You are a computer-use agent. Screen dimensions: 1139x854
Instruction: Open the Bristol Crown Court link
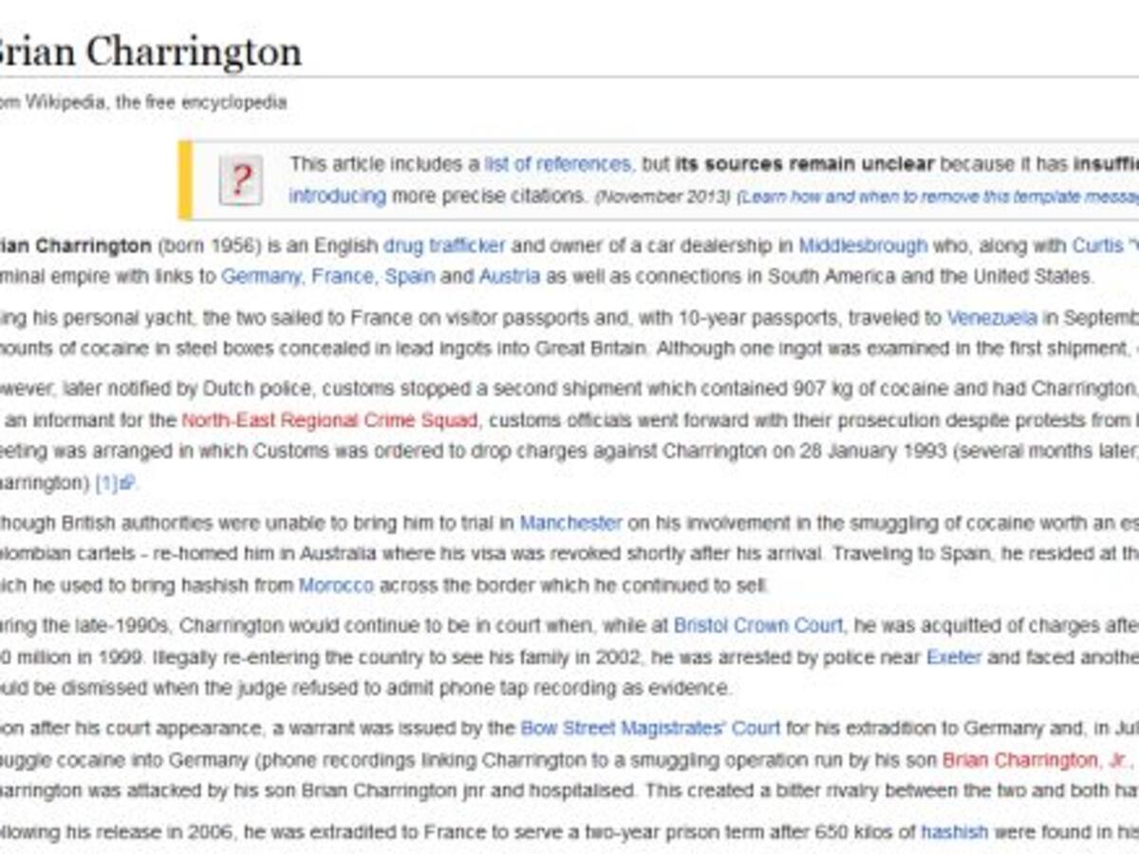point(757,625)
